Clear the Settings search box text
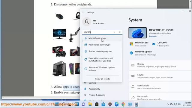The image size is (192, 108). click(114, 32)
